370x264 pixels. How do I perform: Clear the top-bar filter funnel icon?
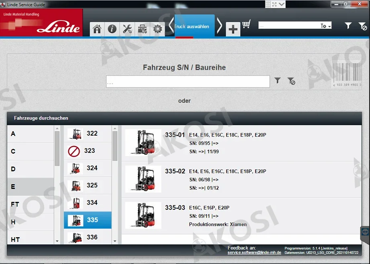point(362,26)
